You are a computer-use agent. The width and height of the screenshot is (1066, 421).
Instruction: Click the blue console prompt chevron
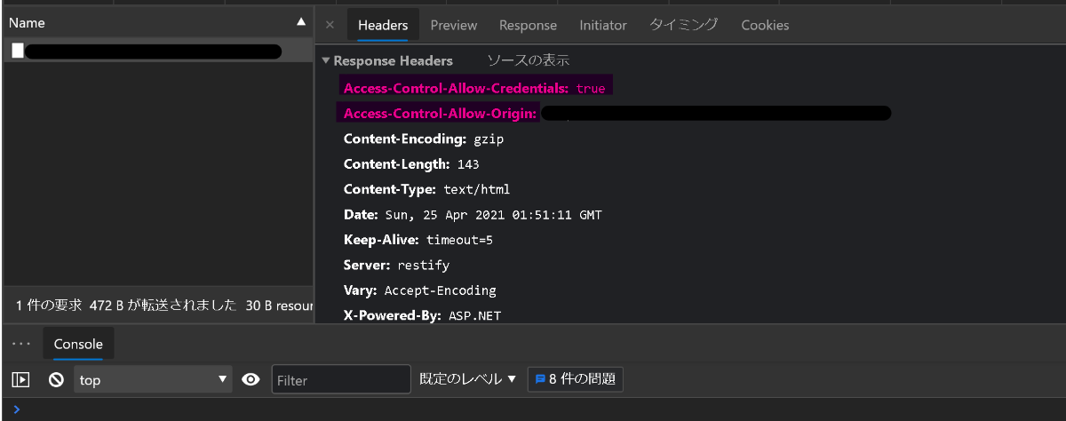click(x=17, y=409)
